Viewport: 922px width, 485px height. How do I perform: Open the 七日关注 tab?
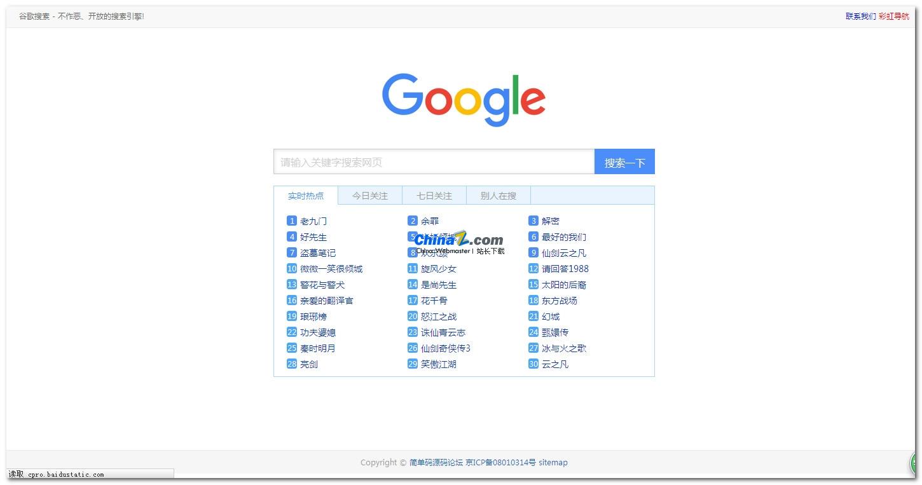(434, 196)
